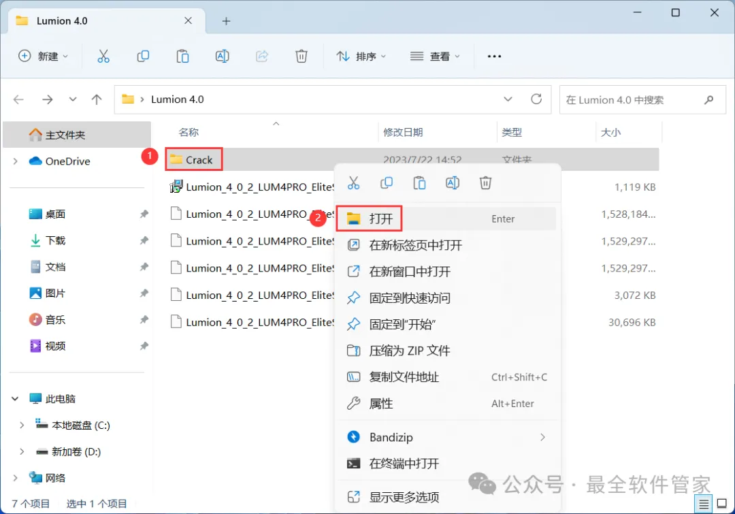The image size is (735, 514).
Task: Select 属性 in context menu
Action: [447, 403]
